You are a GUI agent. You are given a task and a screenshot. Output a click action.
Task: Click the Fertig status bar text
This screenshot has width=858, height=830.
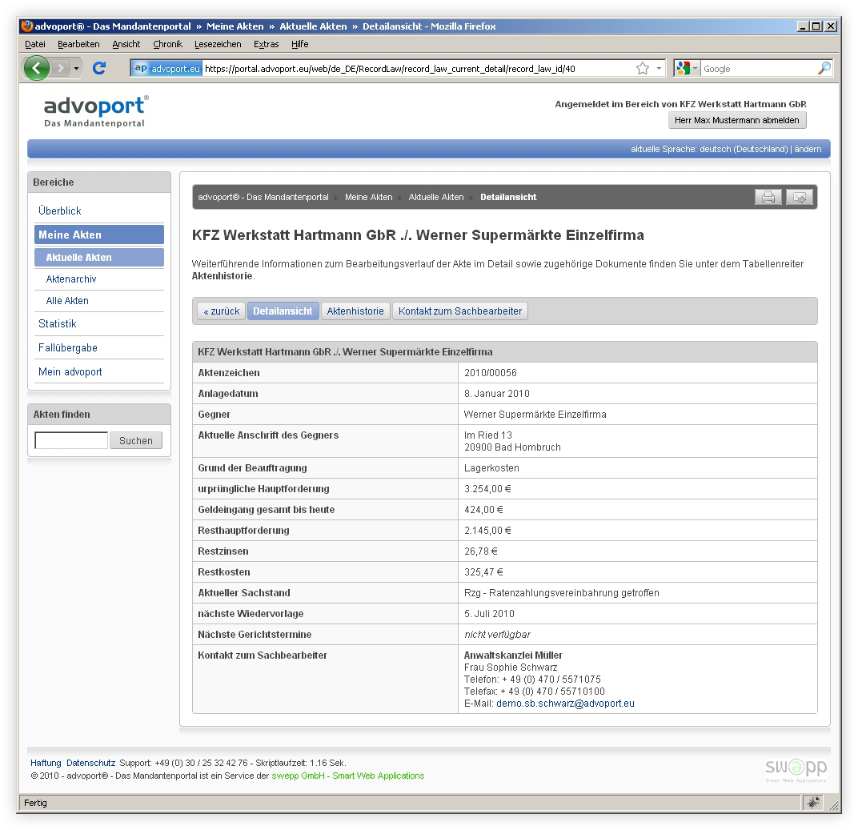click(x=35, y=803)
